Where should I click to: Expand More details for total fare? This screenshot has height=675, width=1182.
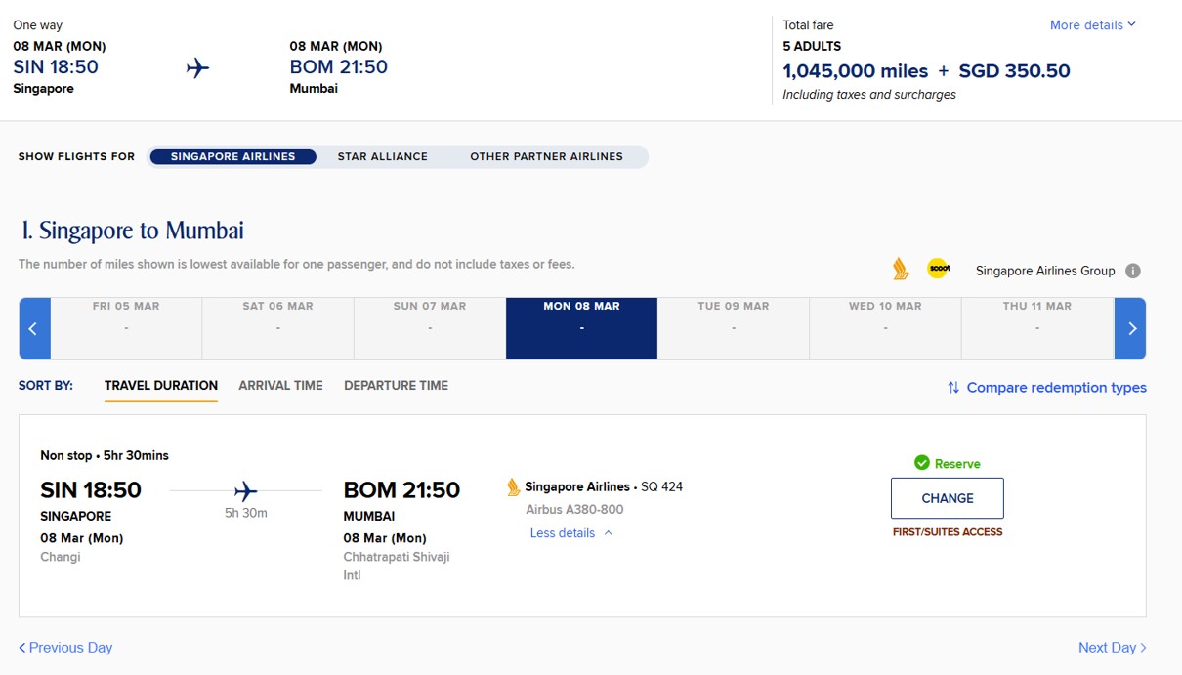coord(1092,25)
